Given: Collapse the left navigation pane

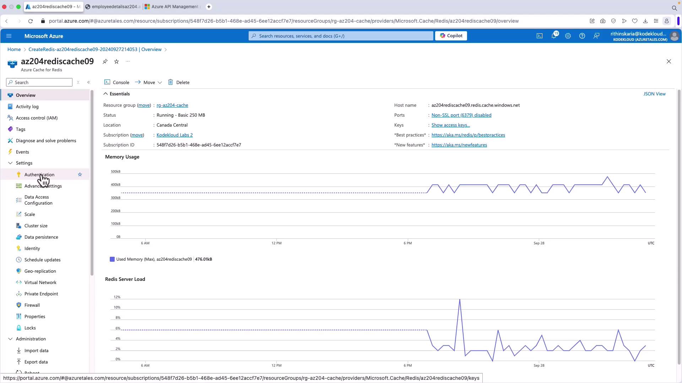Looking at the screenshot, I should pos(89,82).
